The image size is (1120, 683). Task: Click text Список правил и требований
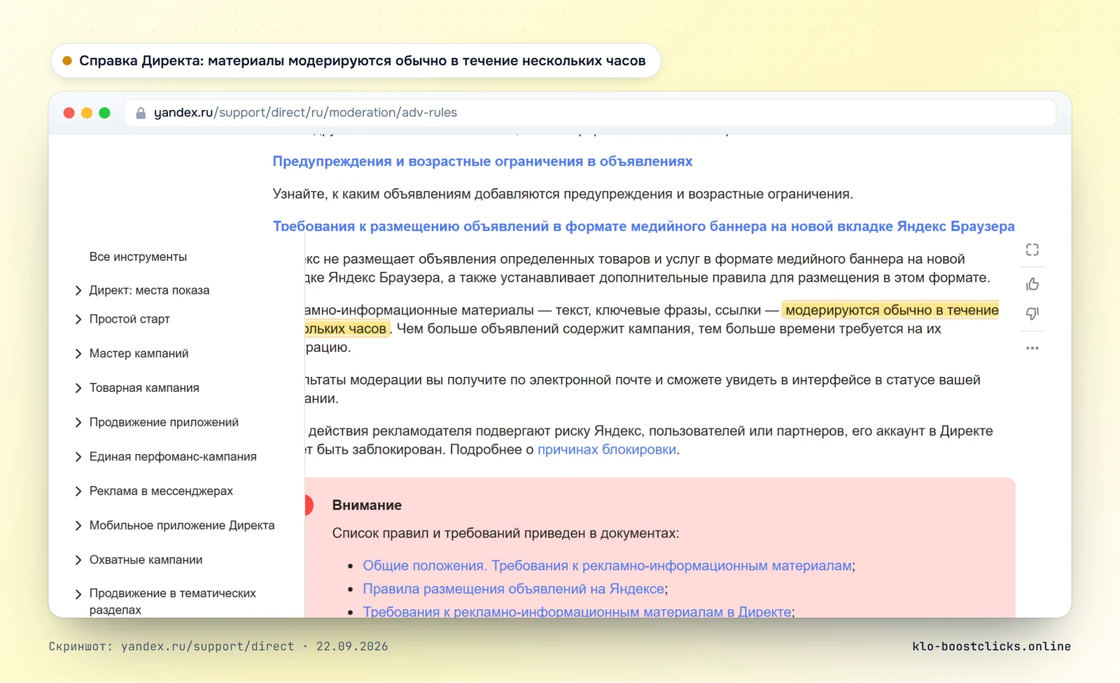(505, 533)
